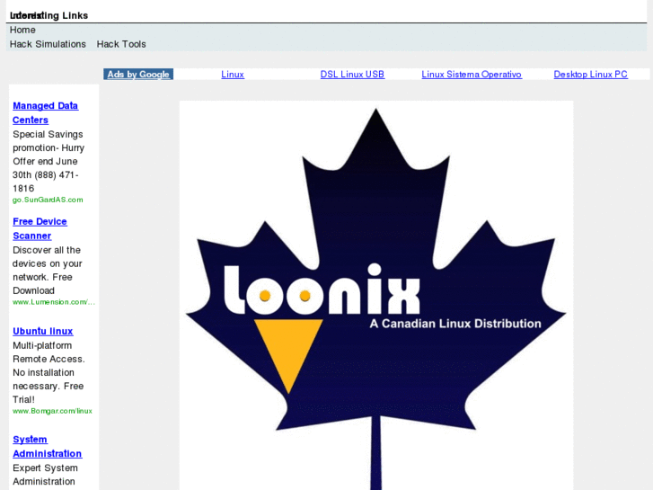Click 'Discover all the devices' ad description

(47, 271)
